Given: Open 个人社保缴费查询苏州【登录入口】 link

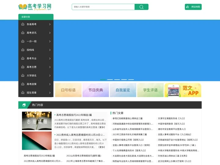Looking at the screenshot, I should point(129,150).
